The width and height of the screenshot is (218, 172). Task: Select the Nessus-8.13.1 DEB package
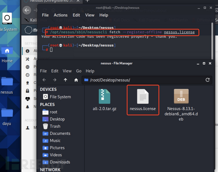point(181,105)
